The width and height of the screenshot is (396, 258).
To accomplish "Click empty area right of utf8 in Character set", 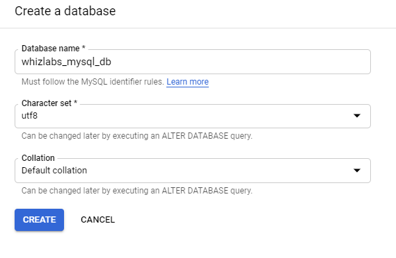I will (194, 116).
